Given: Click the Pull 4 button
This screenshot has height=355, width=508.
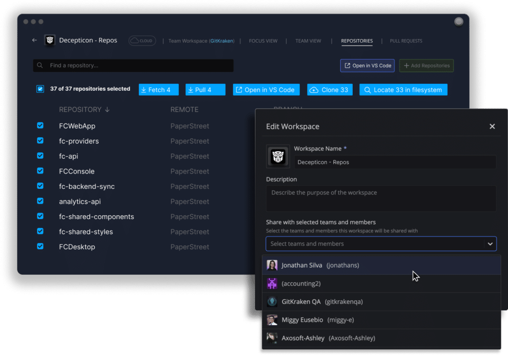Looking at the screenshot, I should [x=205, y=90].
